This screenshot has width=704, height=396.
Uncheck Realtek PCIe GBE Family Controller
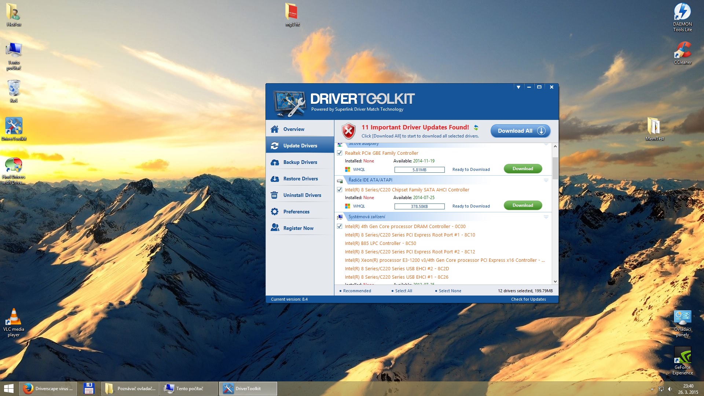click(x=340, y=153)
